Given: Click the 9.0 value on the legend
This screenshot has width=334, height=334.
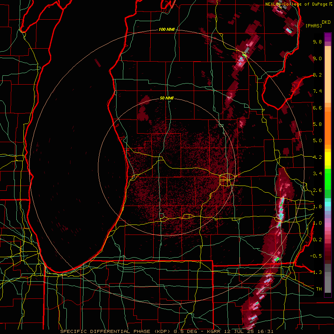Looking at the screenshot, I should (317, 58).
